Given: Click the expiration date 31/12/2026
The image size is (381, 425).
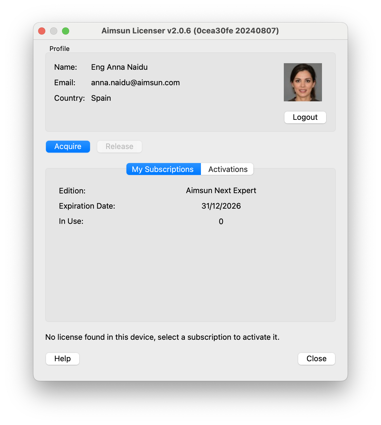Looking at the screenshot, I should pos(221,206).
